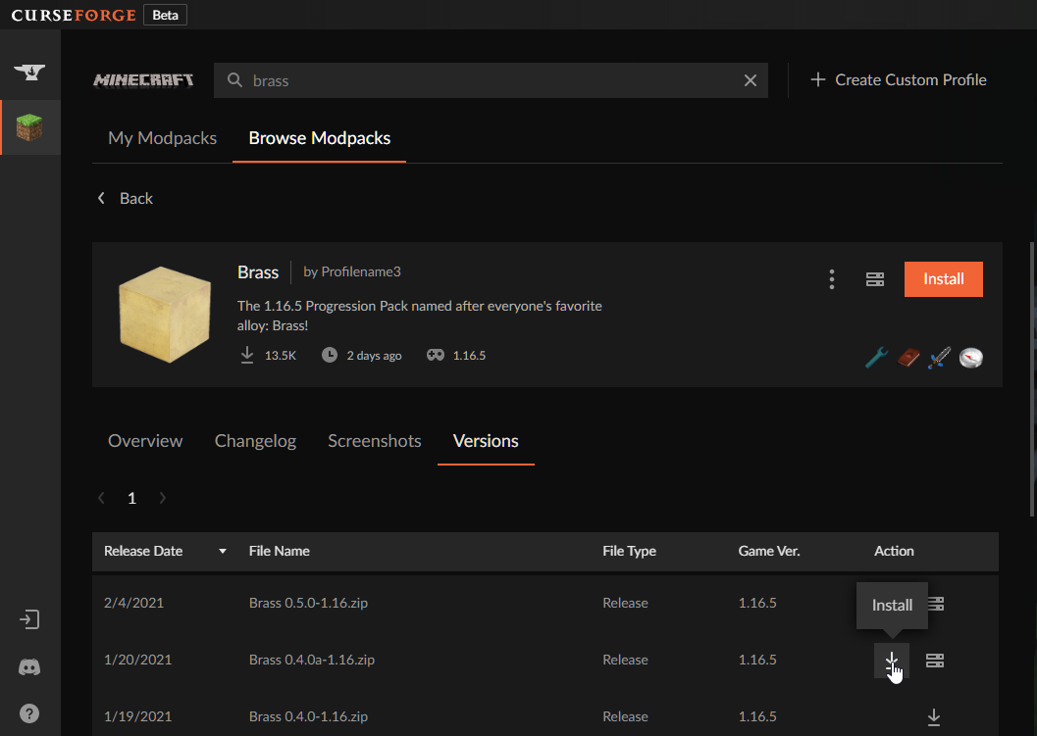Click server pack icon next to Install button
1037x736 pixels.
(875, 279)
